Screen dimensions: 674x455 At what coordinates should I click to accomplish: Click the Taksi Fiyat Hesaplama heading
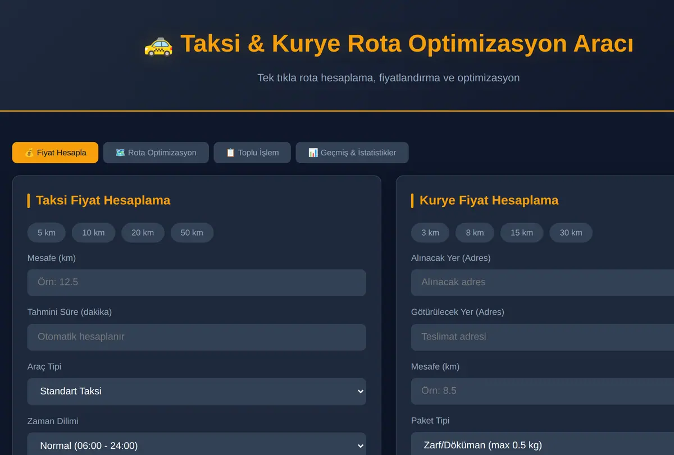click(x=103, y=200)
